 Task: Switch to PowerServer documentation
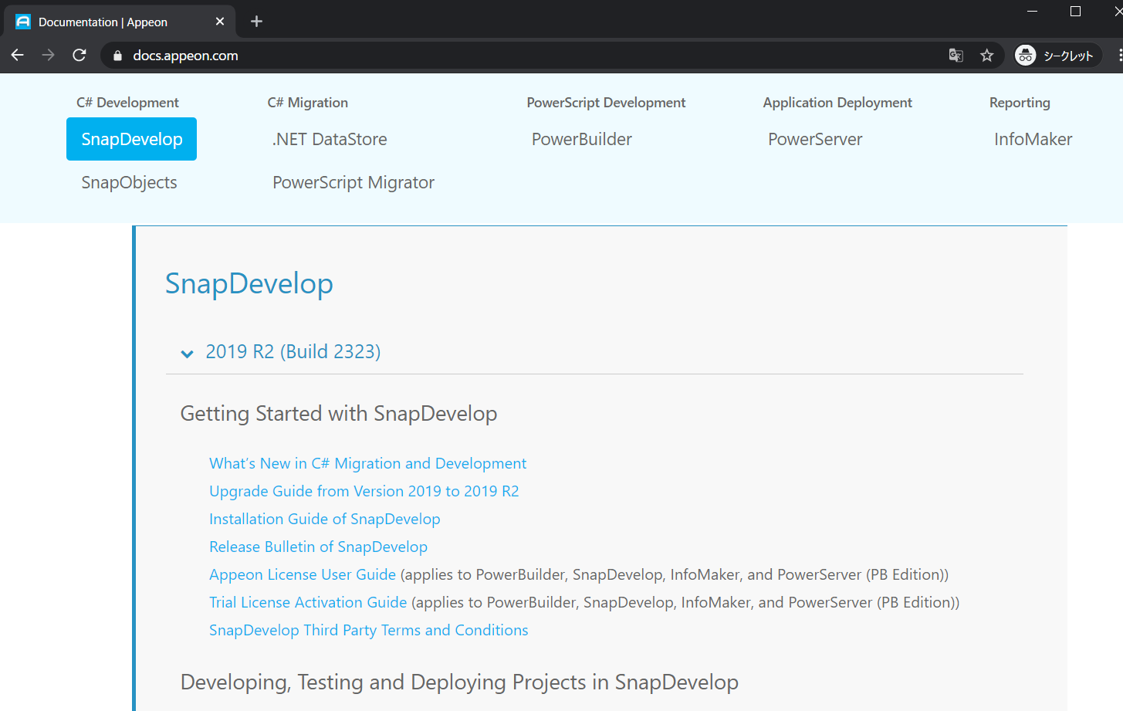point(814,139)
